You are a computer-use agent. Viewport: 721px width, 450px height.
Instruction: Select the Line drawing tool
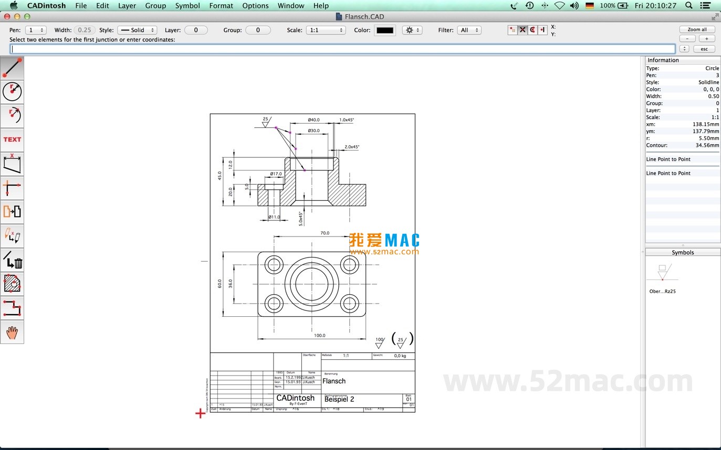point(12,67)
